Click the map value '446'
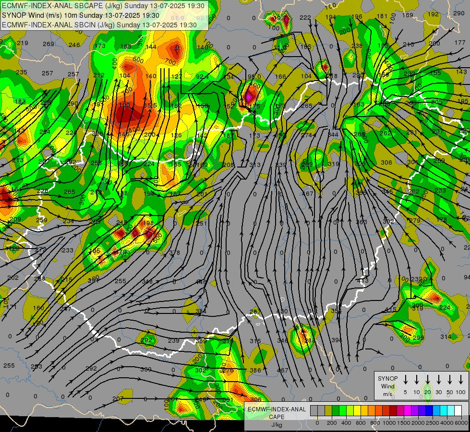 coord(201,282)
